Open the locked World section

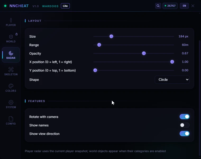coord(11,39)
